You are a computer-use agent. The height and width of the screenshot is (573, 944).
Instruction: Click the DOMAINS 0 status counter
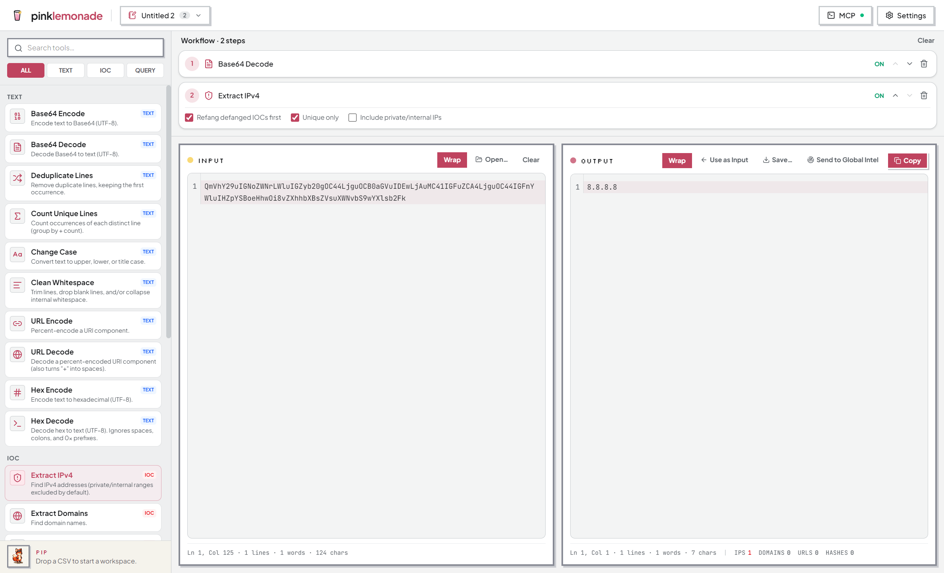tap(774, 553)
